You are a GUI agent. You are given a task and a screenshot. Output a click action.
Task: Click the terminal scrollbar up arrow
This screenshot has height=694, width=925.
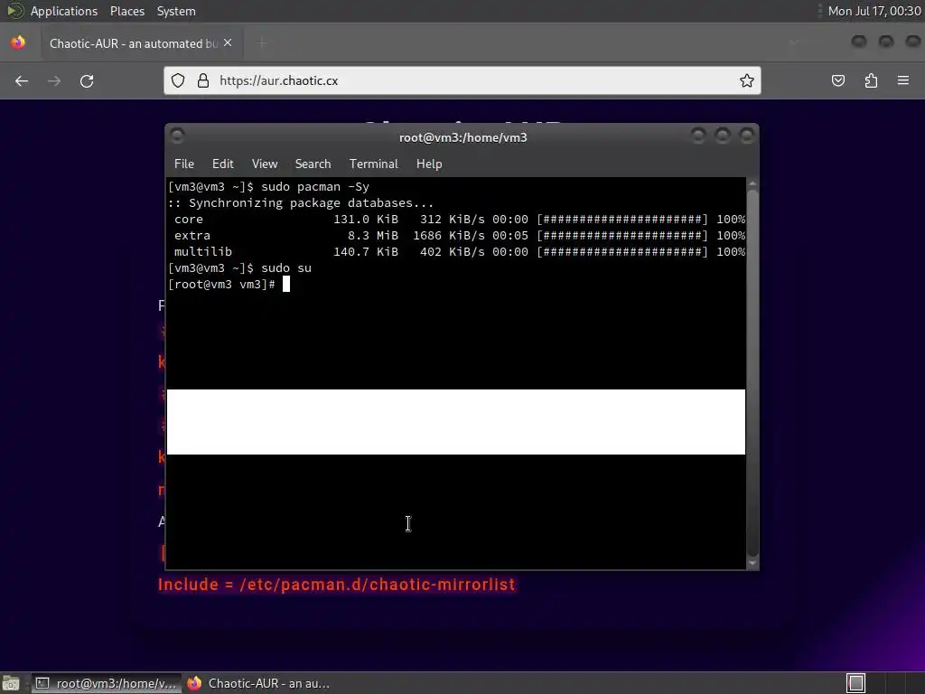(x=752, y=184)
